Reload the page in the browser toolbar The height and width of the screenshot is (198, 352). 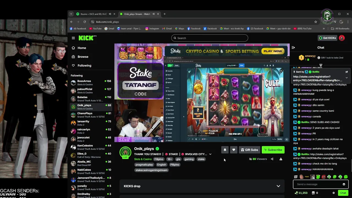pos(85,22)
